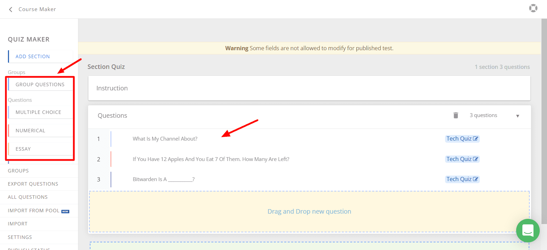Open the green chat support bubble
Image resolution: width=547 pixels, height=250 pixels.
[x=528, y=230]
